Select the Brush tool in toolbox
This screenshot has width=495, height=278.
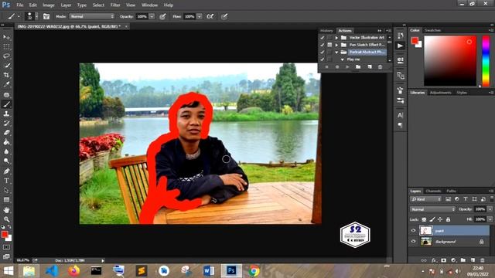(x=6, y=104)
